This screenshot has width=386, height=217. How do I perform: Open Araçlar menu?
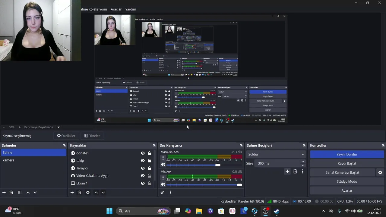coord(116,9)
